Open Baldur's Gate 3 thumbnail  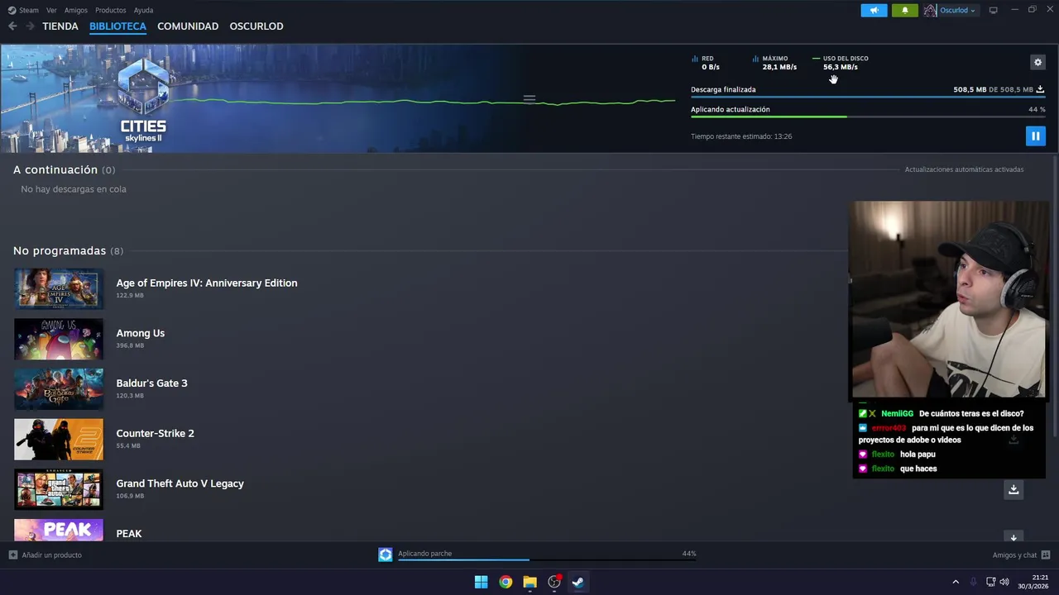[59, 389]
